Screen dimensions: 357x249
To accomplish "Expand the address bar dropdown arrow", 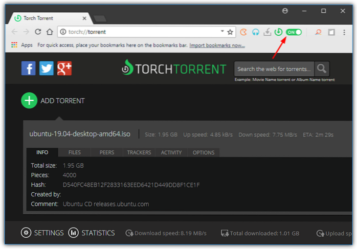I will click(x=221, y=32).
